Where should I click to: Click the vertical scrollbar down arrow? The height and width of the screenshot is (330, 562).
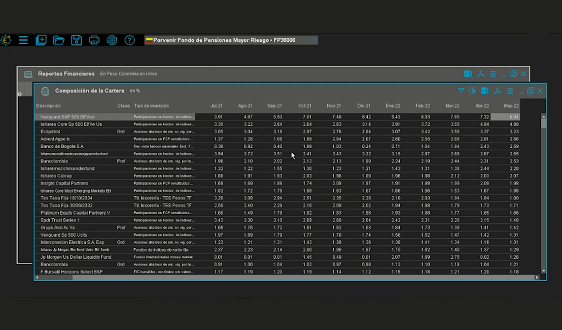pyautogui.click(x=543, y=271)
